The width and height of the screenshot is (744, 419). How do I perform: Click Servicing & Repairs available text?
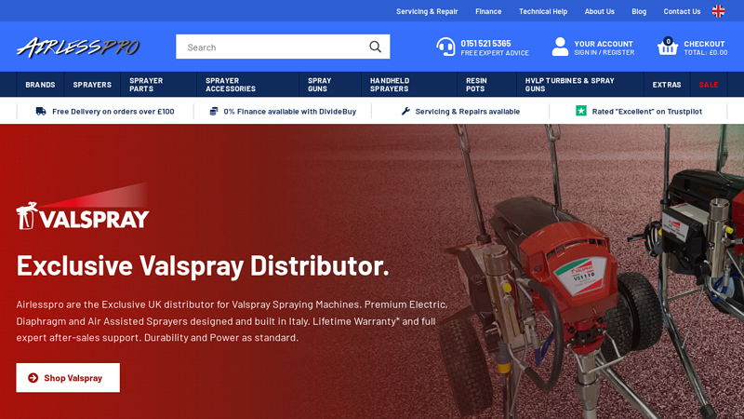pos(468,111)
